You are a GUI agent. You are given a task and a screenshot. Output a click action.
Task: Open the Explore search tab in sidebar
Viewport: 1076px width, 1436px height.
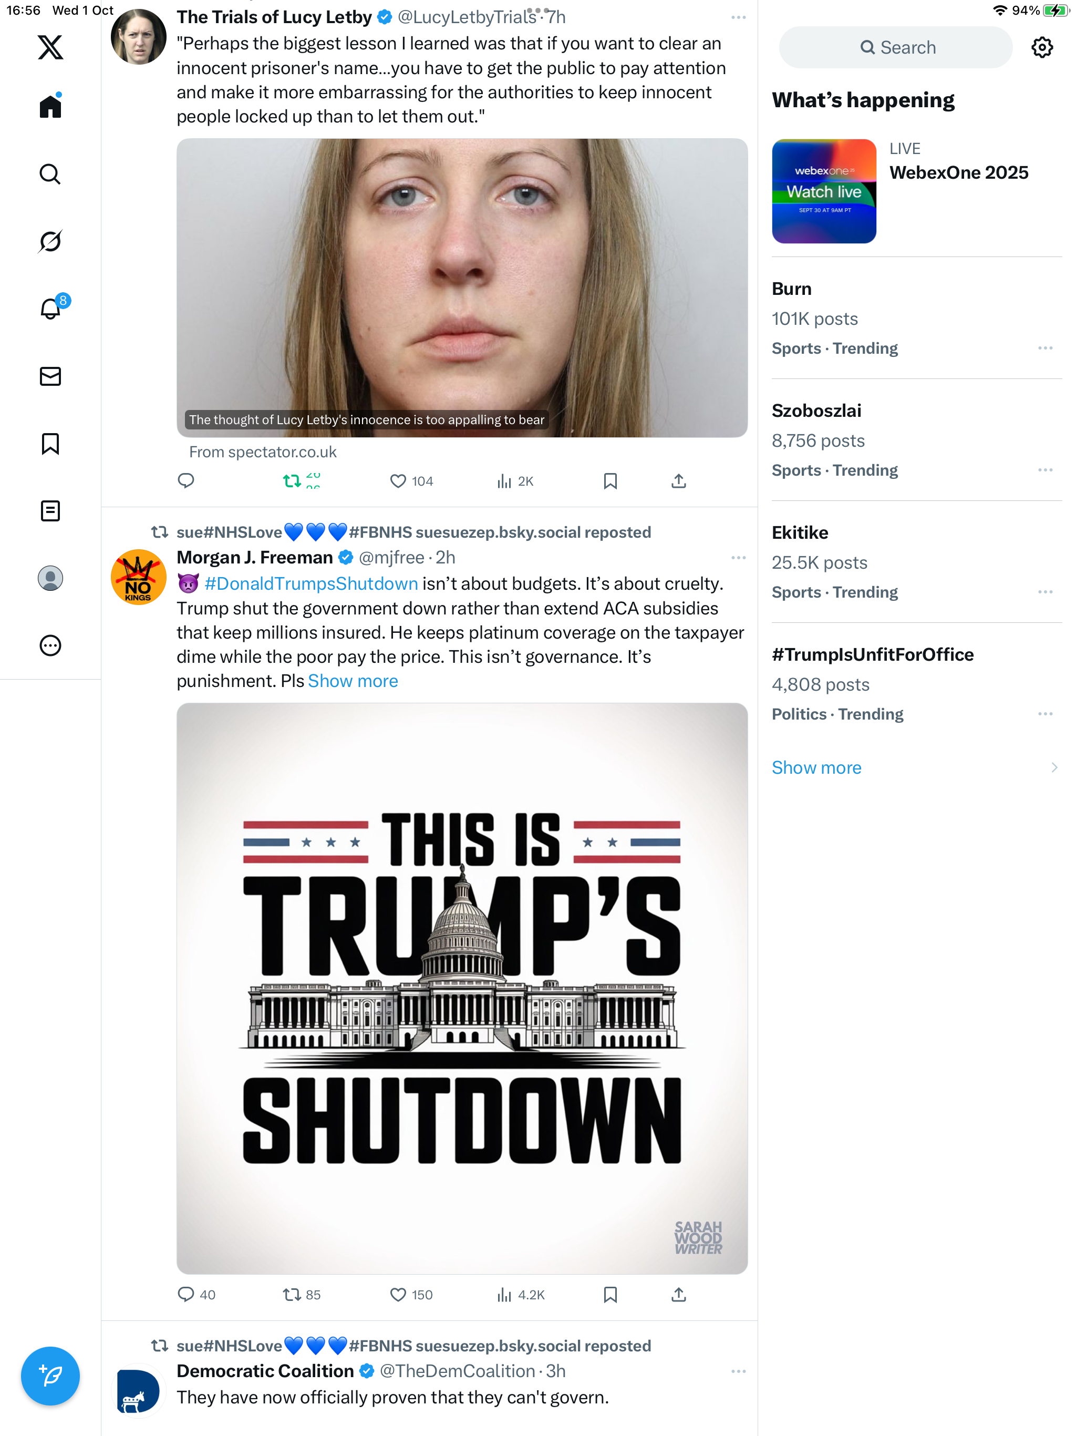coord(50,173)
